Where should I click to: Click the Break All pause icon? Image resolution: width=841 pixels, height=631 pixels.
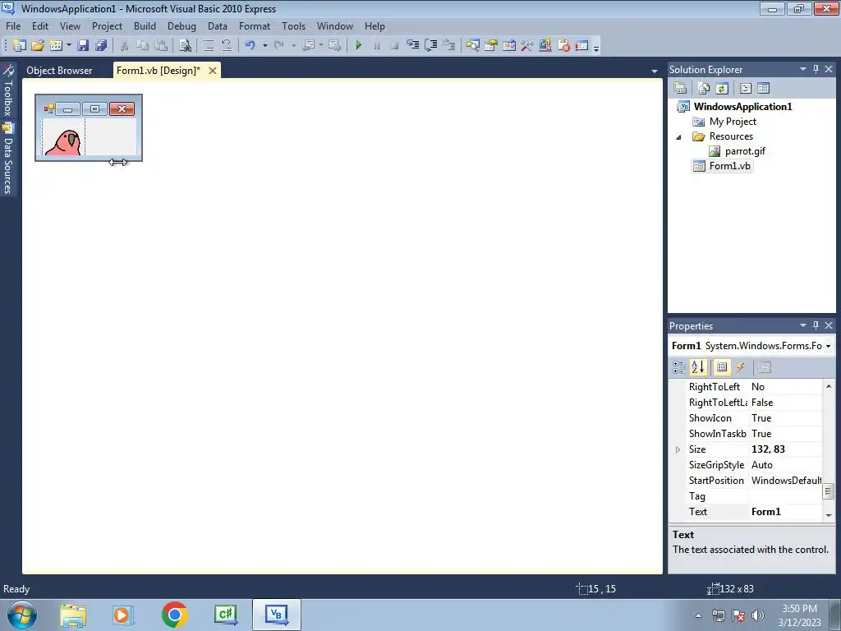click(376, 46)
